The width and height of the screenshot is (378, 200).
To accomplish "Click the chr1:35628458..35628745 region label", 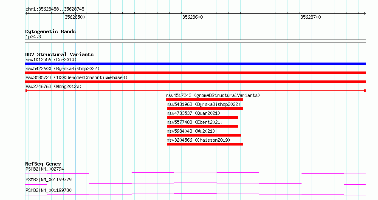I will tap(55, 9).
